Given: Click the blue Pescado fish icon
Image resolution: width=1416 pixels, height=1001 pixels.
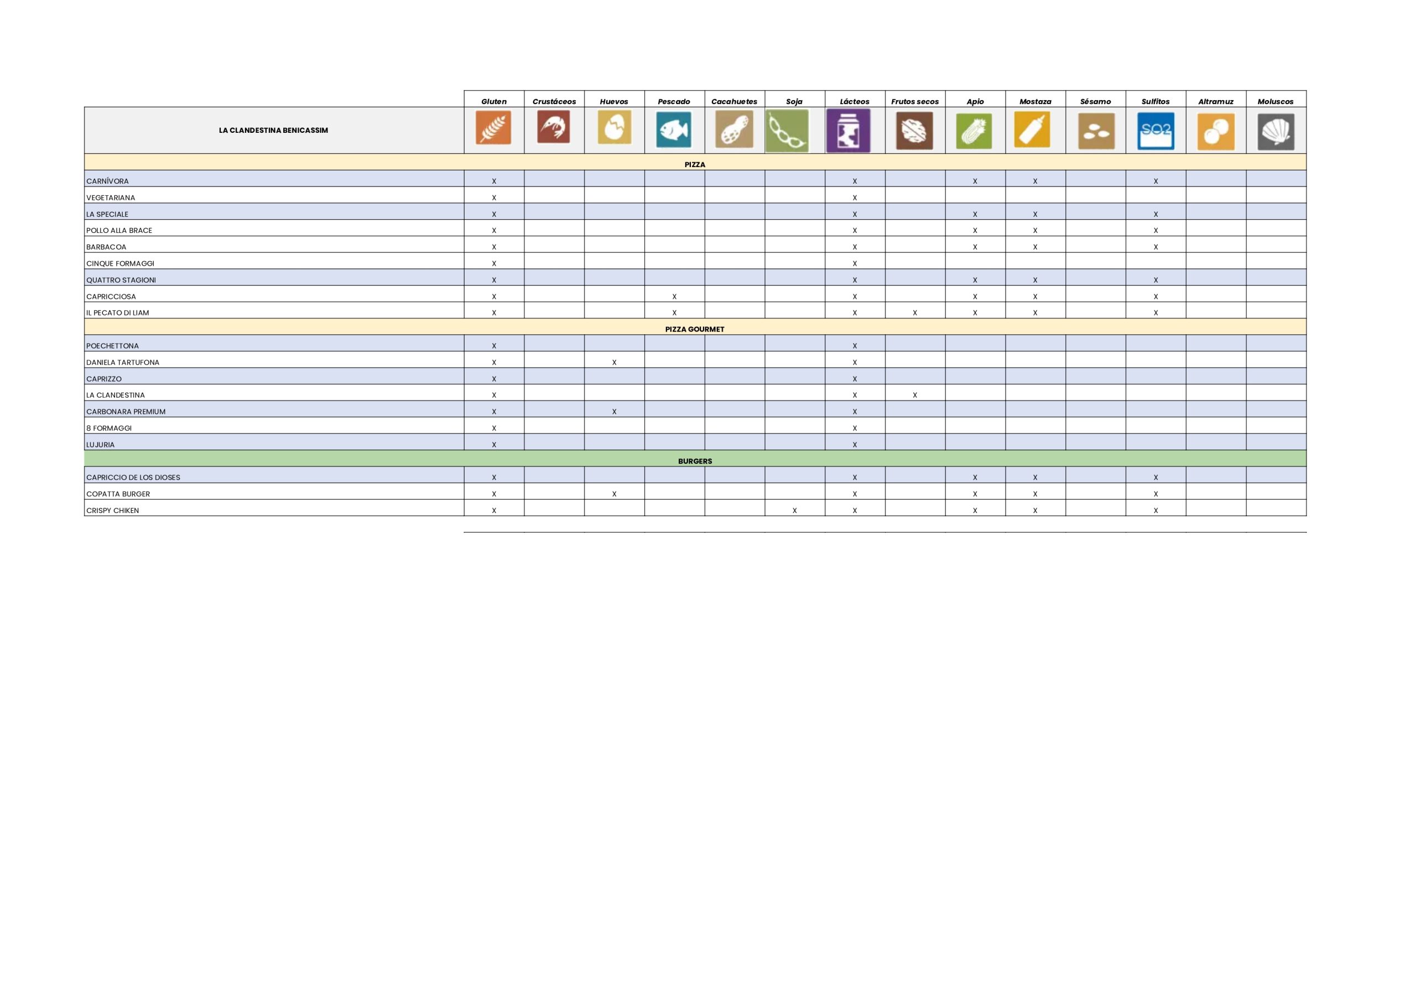Looking at the screenshot, I should coord(674,129).
